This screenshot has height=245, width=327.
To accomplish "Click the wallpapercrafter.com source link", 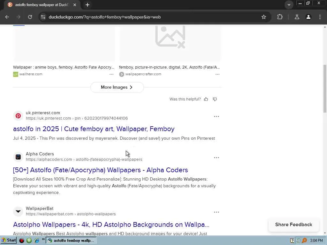I will (x=143, y=74).
